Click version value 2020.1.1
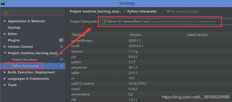Screen dimensions: 232x102 (x=135, y=41)
